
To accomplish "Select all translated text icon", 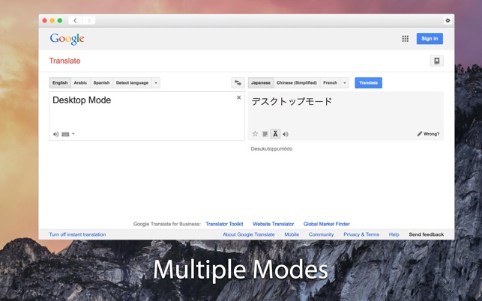I will point(265,134).
